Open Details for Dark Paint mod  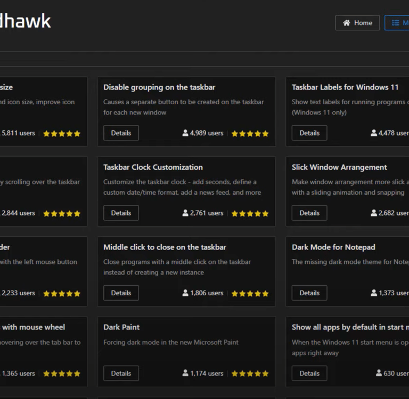[x=121, y=373]
